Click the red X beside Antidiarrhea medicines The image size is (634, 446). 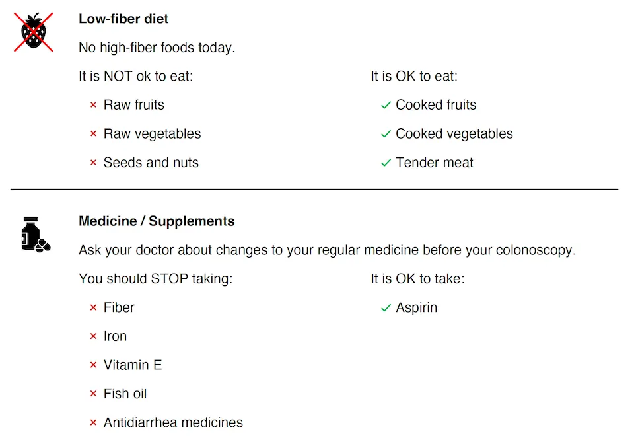(x=93, y=423)
